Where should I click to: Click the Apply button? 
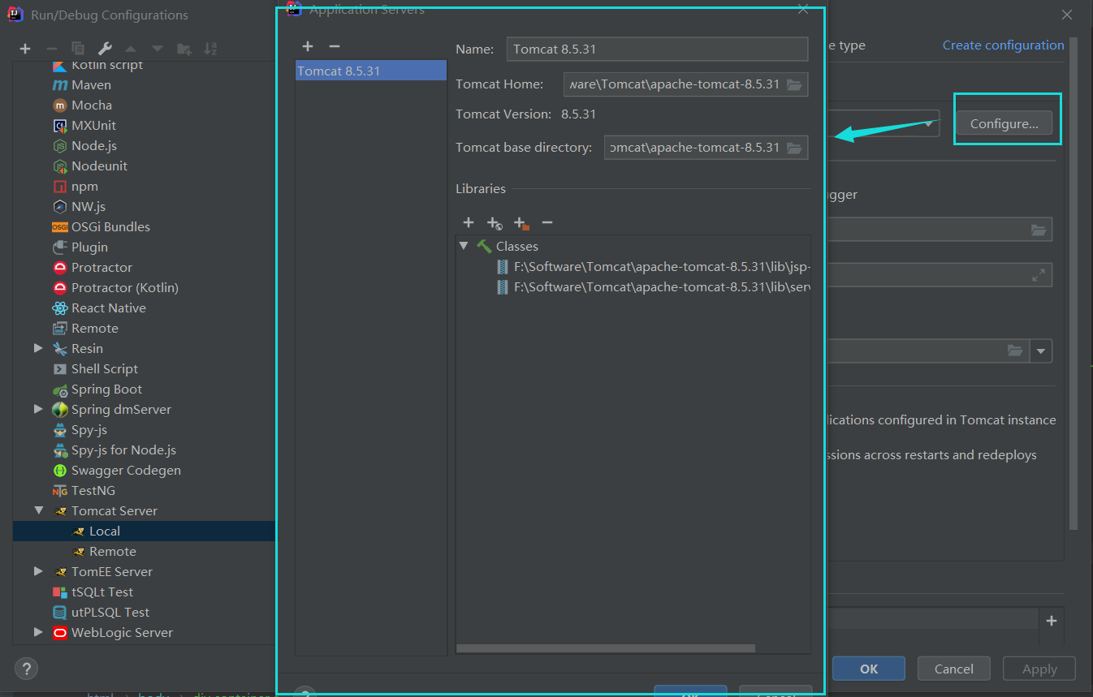point(1039,669)
